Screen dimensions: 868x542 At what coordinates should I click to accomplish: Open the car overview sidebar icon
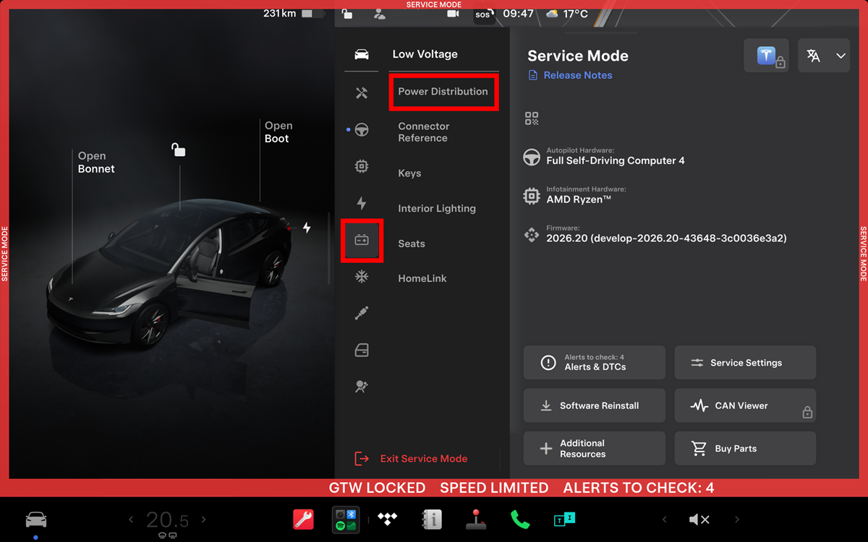pos(362,54)
